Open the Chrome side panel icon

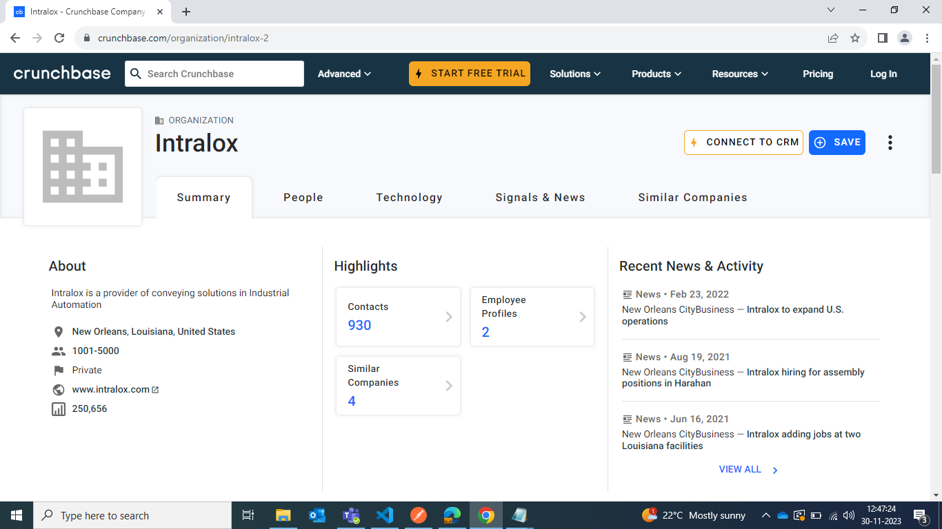(882, 38)
